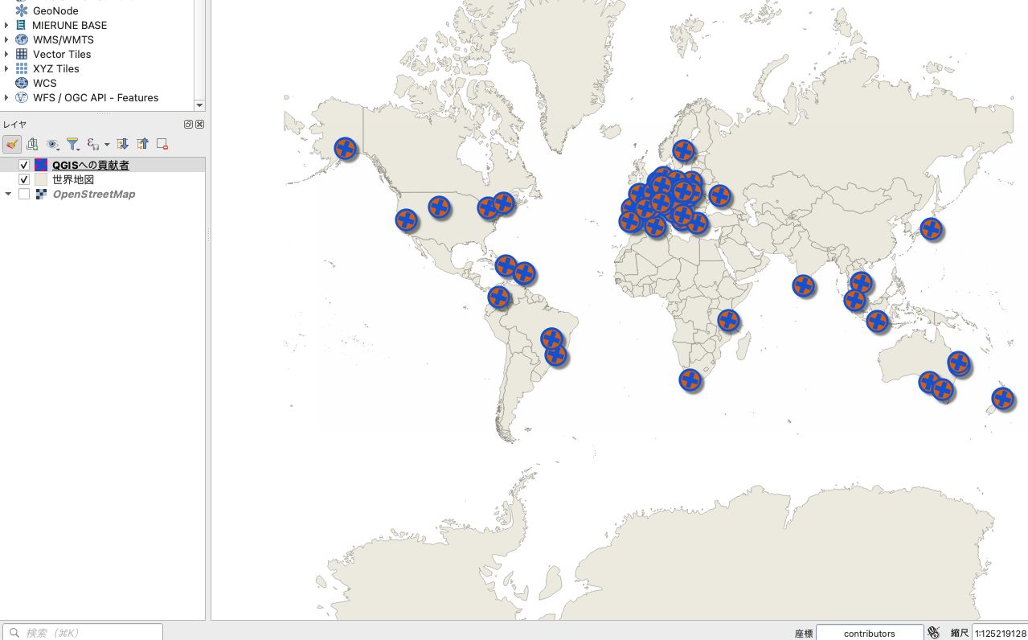Select the XYZ Tiles browser item
The image size is (1028, 640).
coord(56,68)
